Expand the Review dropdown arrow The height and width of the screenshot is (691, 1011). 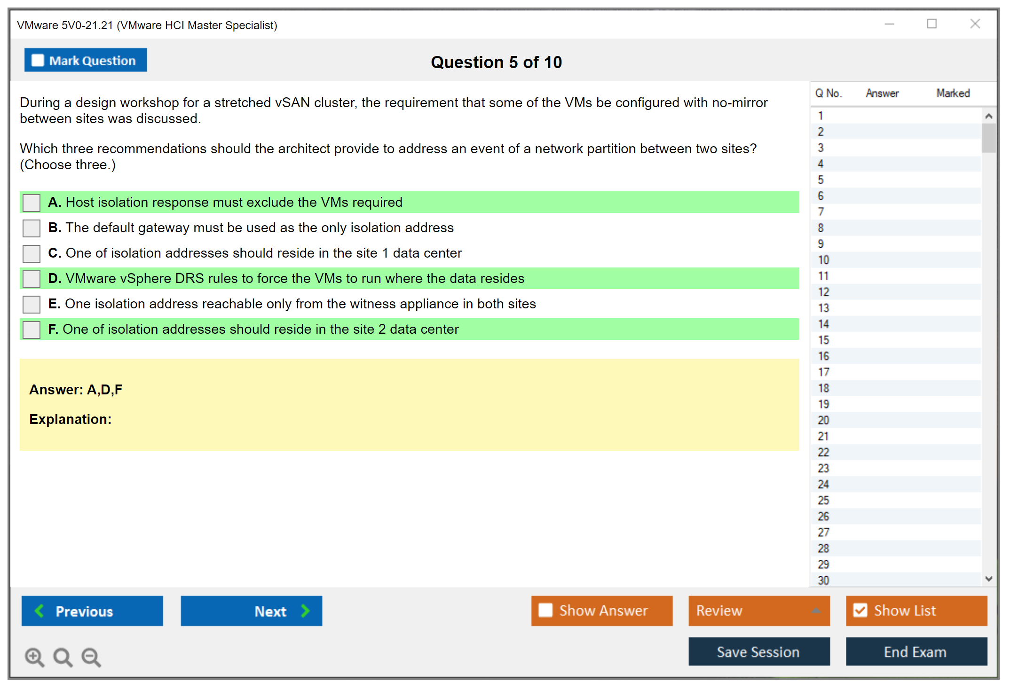[x=816, y=611]
